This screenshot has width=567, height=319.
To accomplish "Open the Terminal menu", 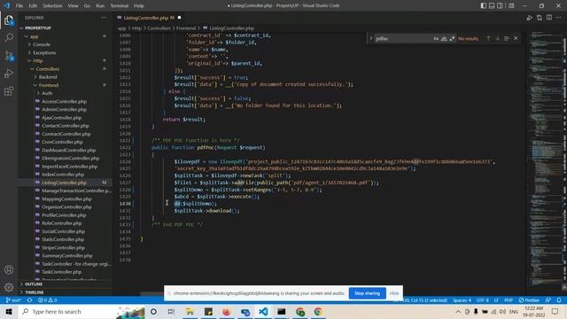I will (x=120, y=6).
